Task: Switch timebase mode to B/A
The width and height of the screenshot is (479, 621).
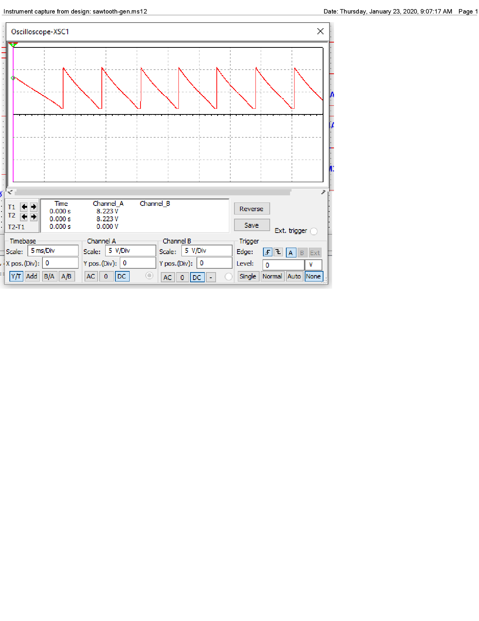Action: click(x=49, y=276)
